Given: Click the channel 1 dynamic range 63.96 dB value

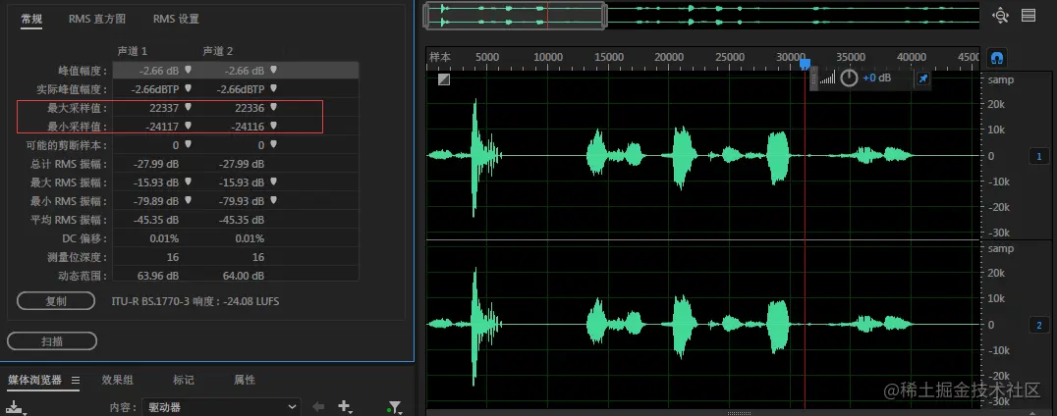Looking at the screenshot, I should click(158, 276).
